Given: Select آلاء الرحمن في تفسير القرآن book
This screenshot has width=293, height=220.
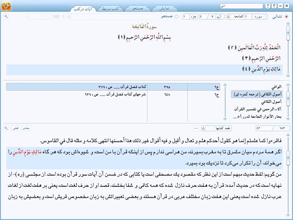Looking at the screenshot, I should coord(258,109).
